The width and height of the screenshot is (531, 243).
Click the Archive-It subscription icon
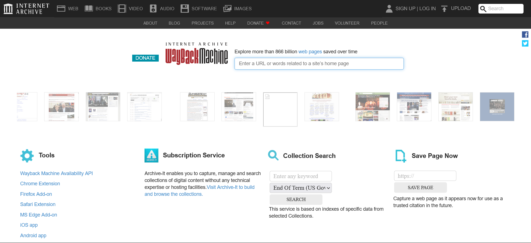[x=152, y=155]
